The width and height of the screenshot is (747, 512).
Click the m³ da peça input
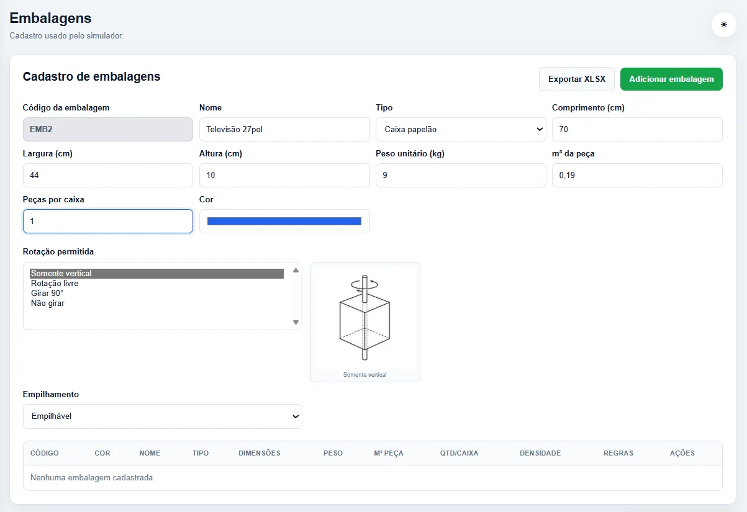(x=637, y=176)
